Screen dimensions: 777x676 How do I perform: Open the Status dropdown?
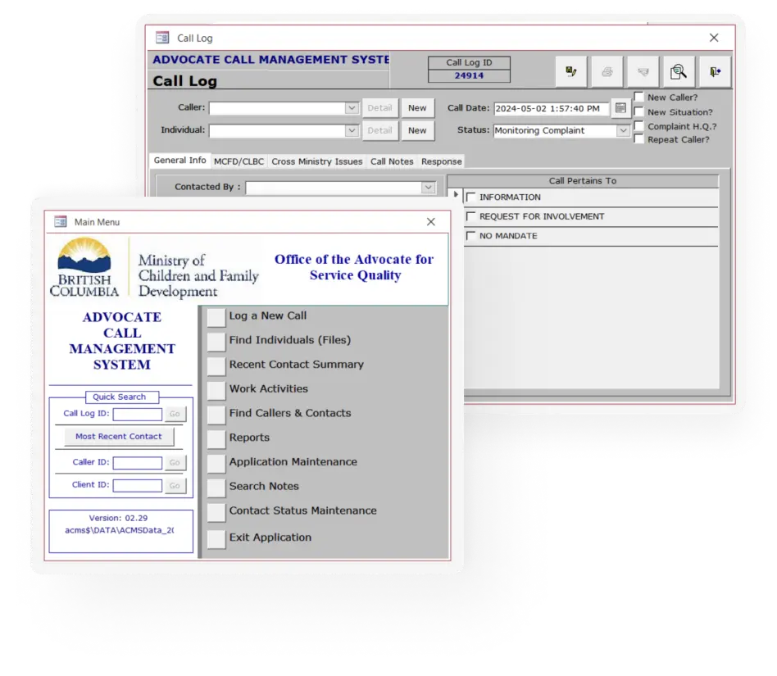(623, 130)
